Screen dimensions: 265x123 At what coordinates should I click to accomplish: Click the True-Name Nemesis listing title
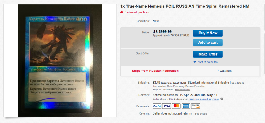click(x=185, y=6)
